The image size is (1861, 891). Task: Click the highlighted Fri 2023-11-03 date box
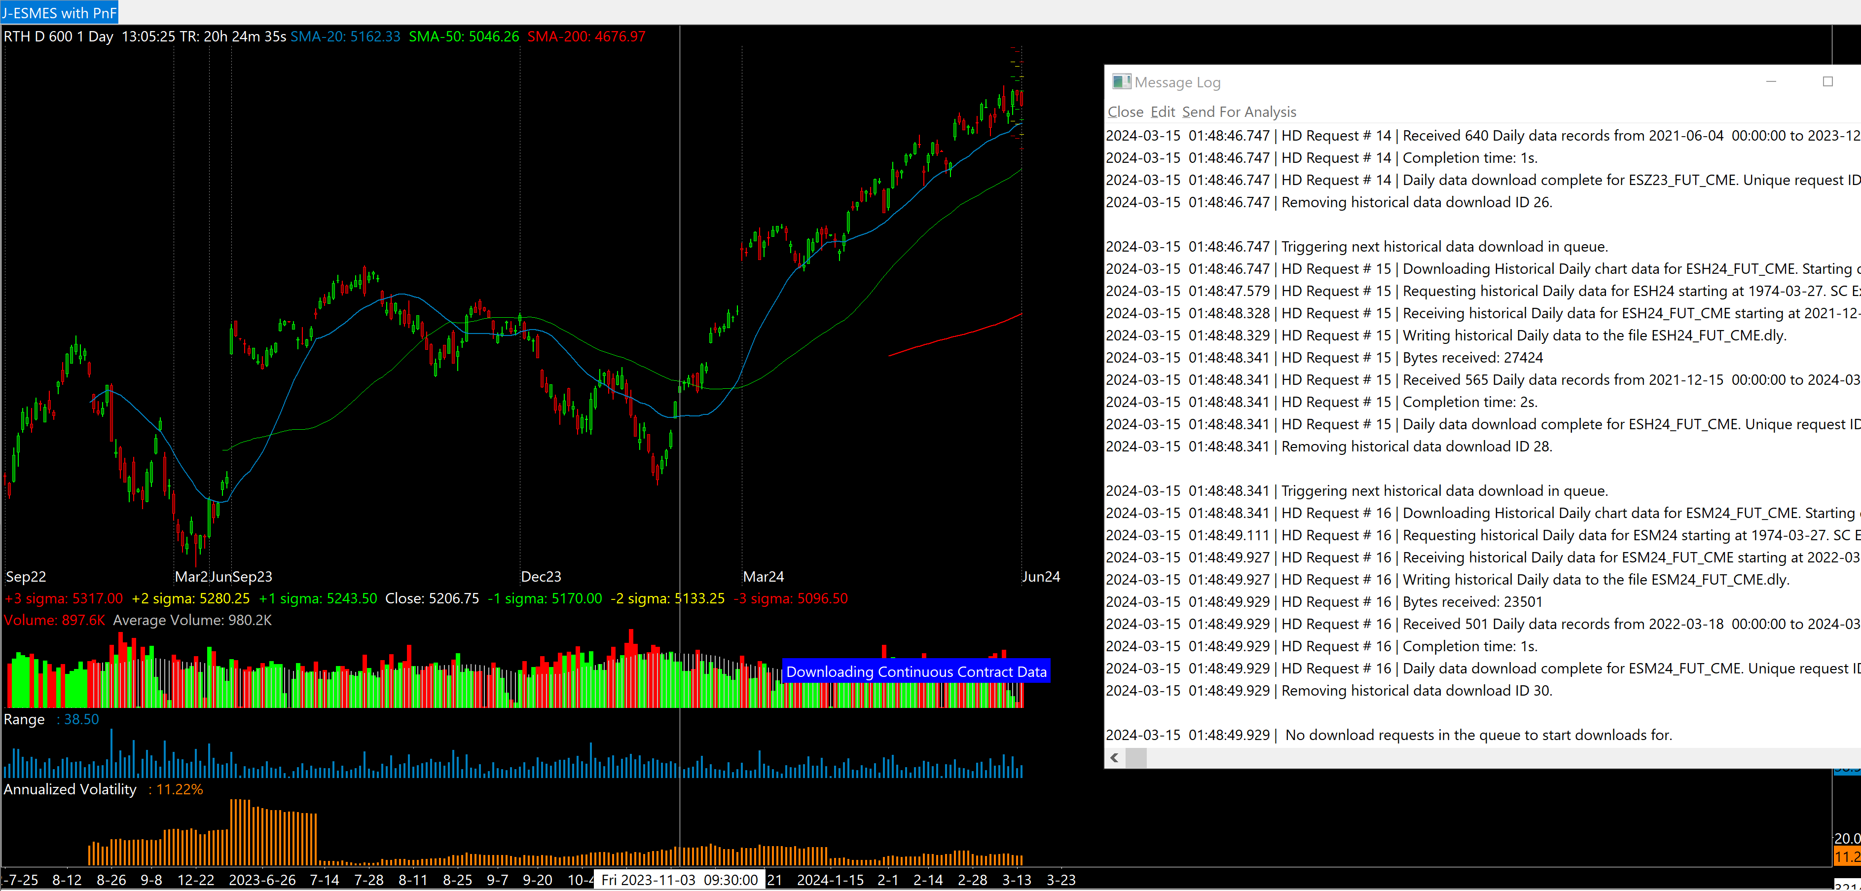679,880
